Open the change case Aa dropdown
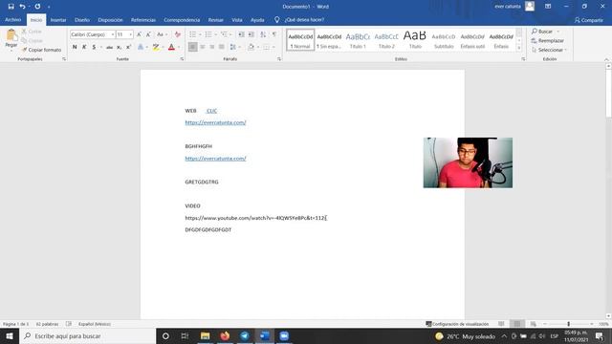 tap(162, 34)
